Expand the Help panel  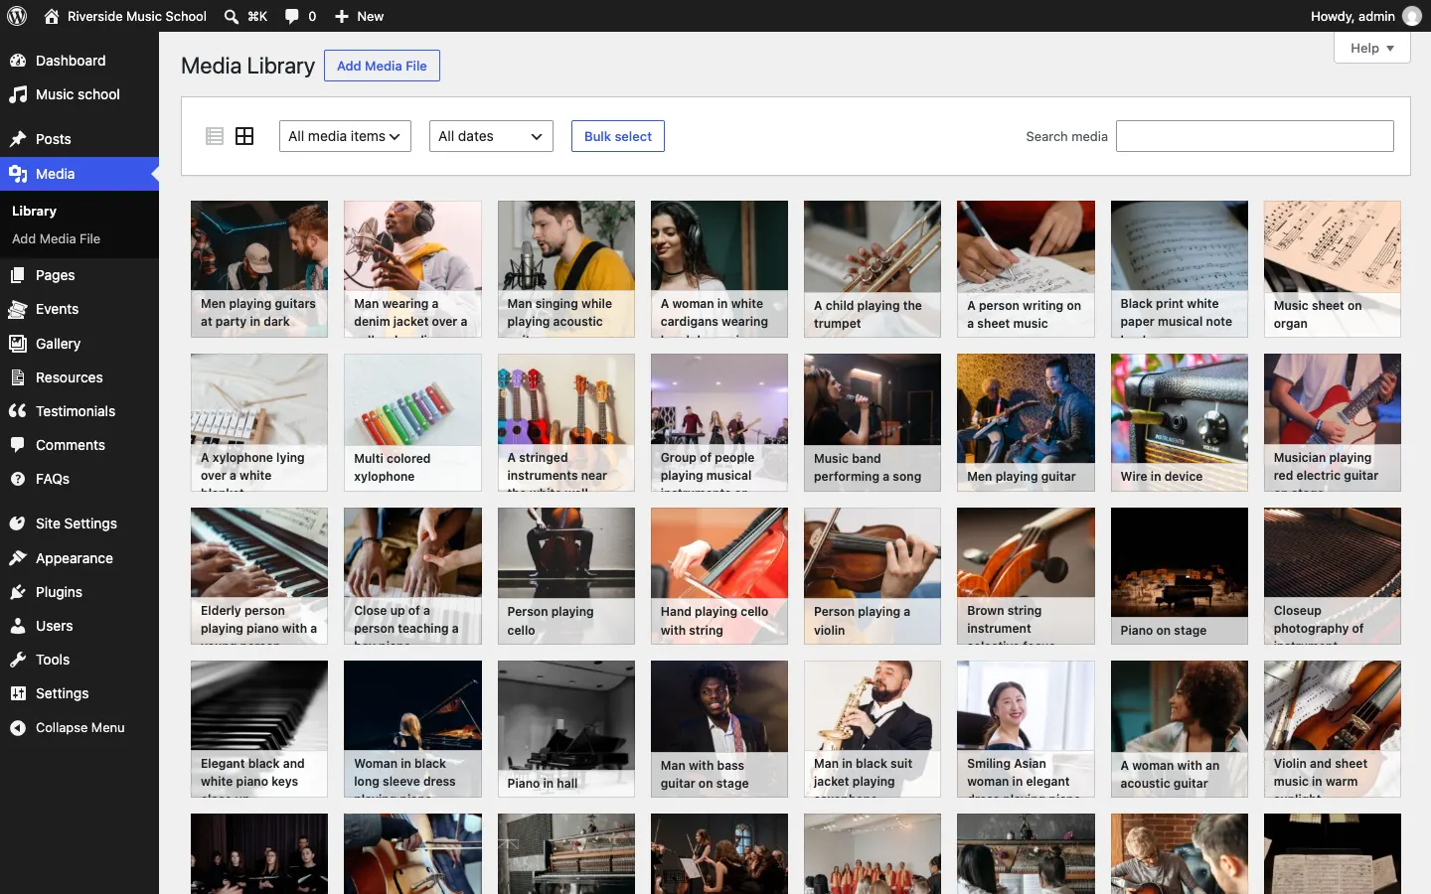[1372, 48]
